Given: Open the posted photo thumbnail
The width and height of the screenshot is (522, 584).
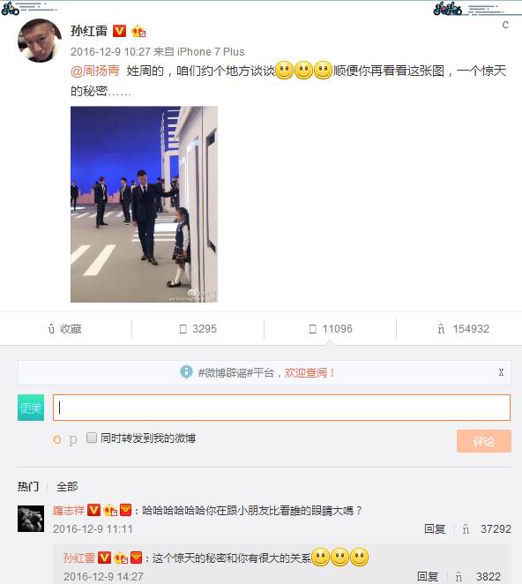Looking at the screenshot, I should click(x=144, y=204).
